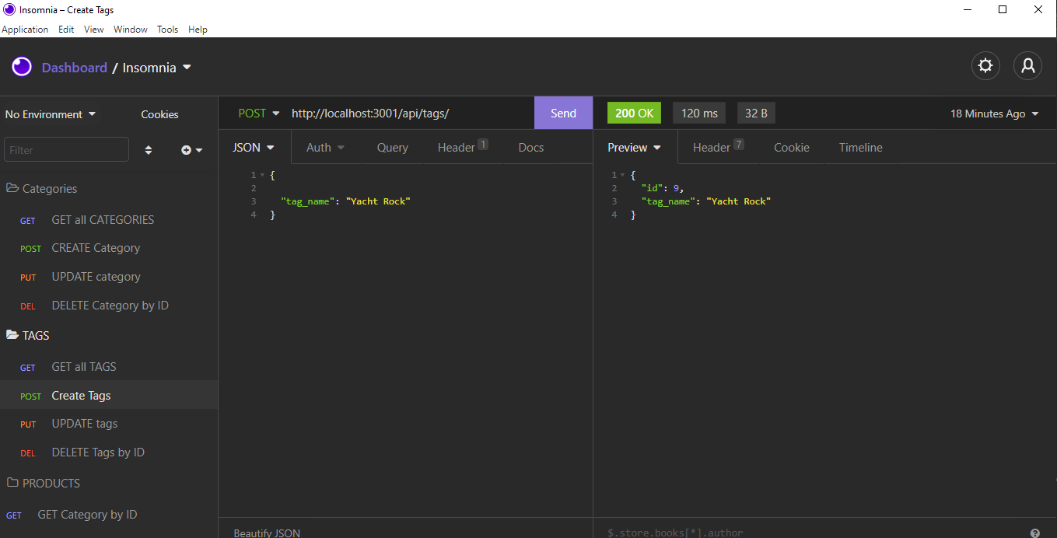1057x538 pixels.
Task: Open the No Environment dropdown
Action: [51, 114]
